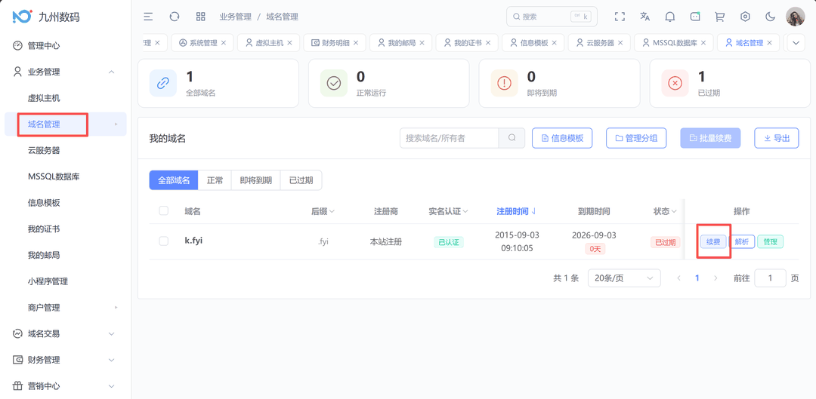Open the grid apps menu icon

200,17
